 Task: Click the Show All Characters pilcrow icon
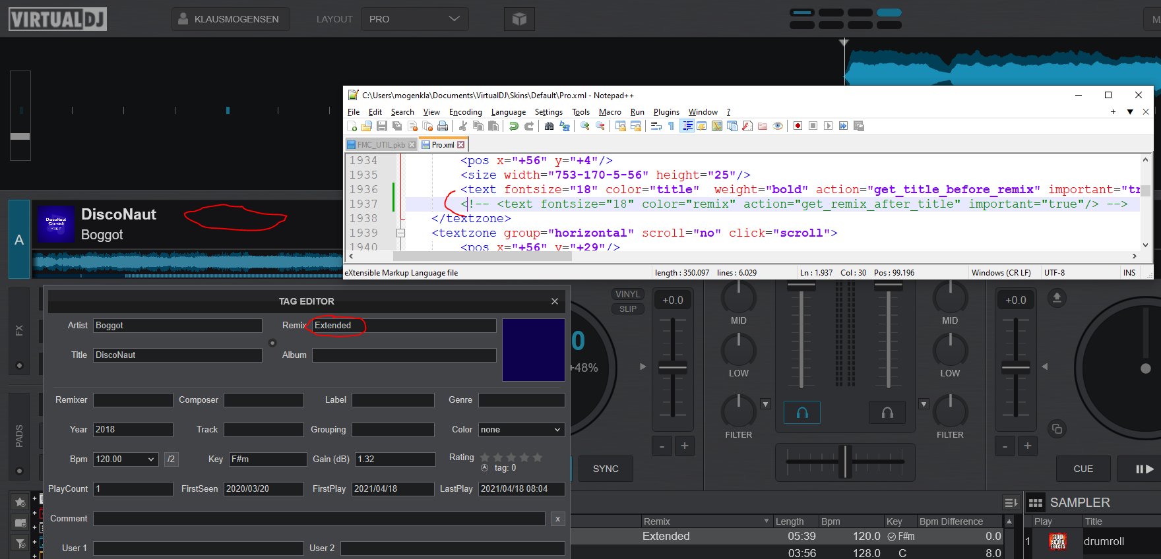point(671,126)
